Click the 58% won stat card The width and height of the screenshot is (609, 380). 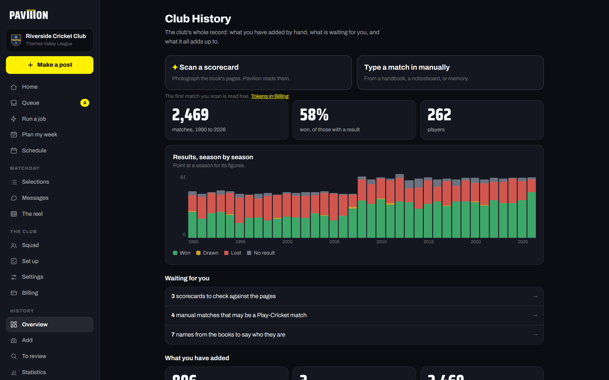point(354,120)
